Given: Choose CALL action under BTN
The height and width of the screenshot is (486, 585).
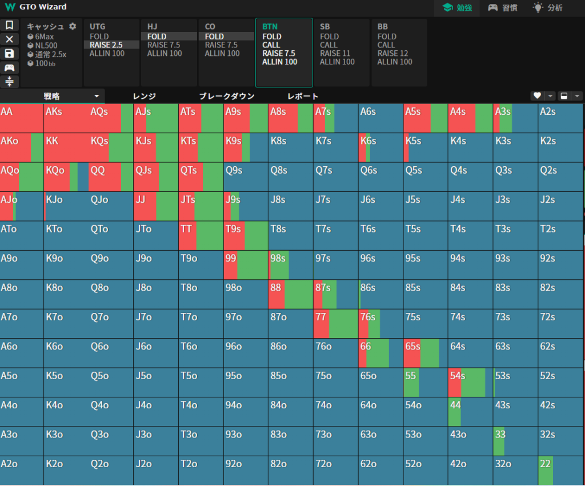Looking at the screenshot, I should point(271,45).
